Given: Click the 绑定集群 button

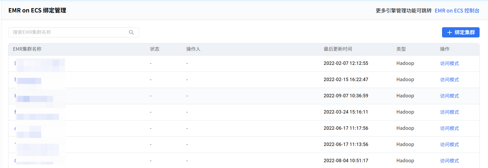Looking at the screenshot, I should [461, 32].
